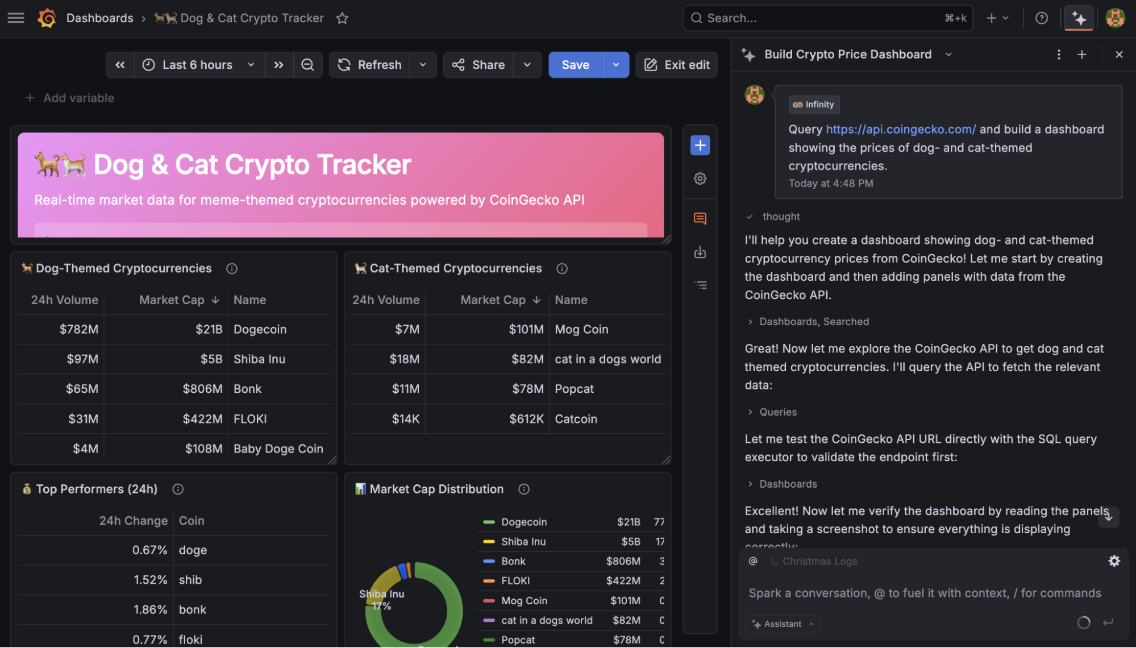
Task: Click the export/download dashboard icon
Action: point(700,252)
